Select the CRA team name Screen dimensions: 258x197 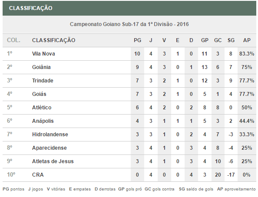(38, 175)
